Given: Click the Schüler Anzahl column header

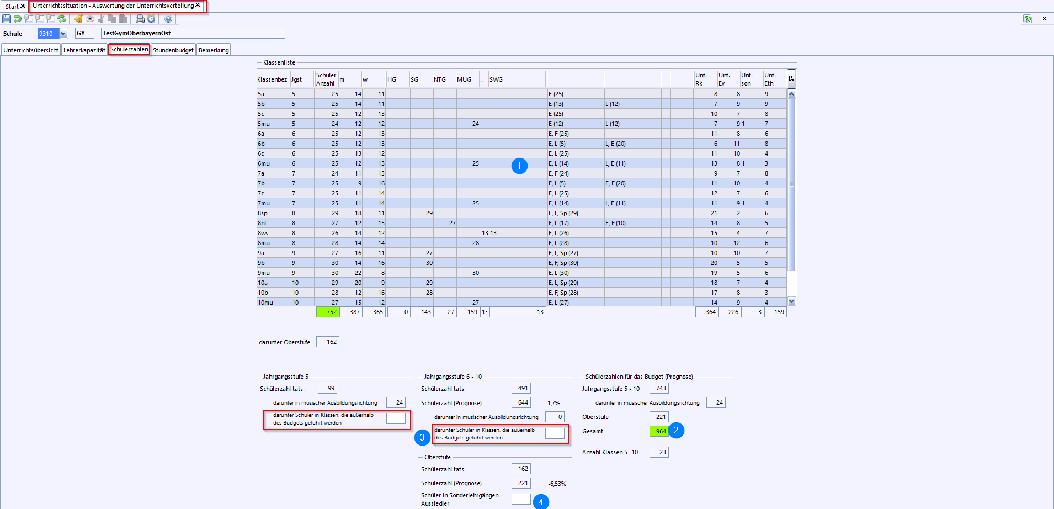Looking at the screenshot, I should (327, 79).
